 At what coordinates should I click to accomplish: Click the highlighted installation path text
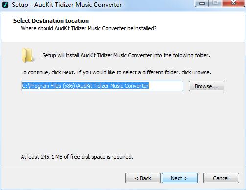86,86
